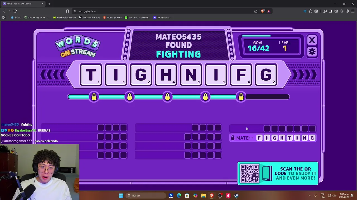
Task: Share this page from address bar
Action: (x=256, y=11)
